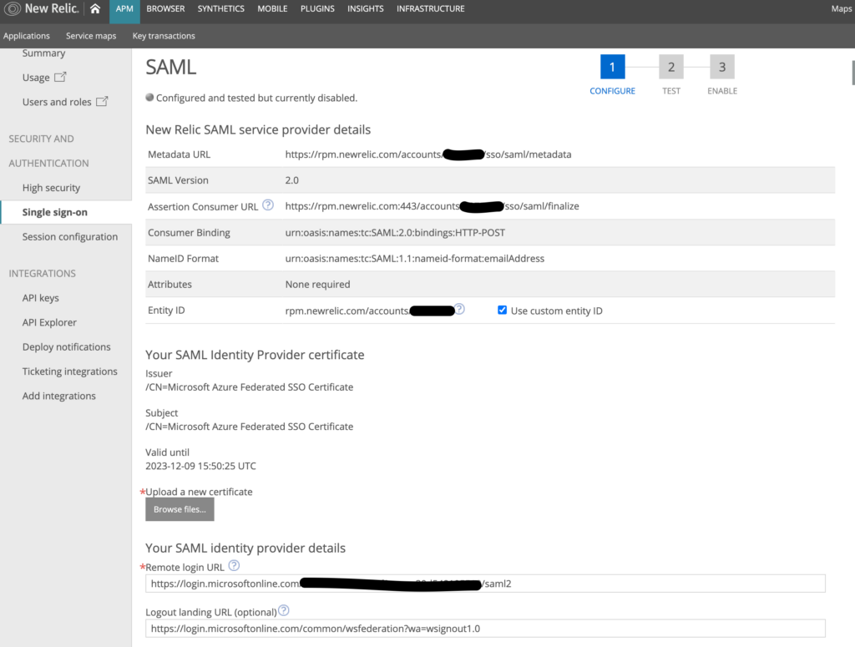Image resolution: width=855 pixels, height=647 pixels.
Task: Open Usage in sidebar
Action: point(36,78)
